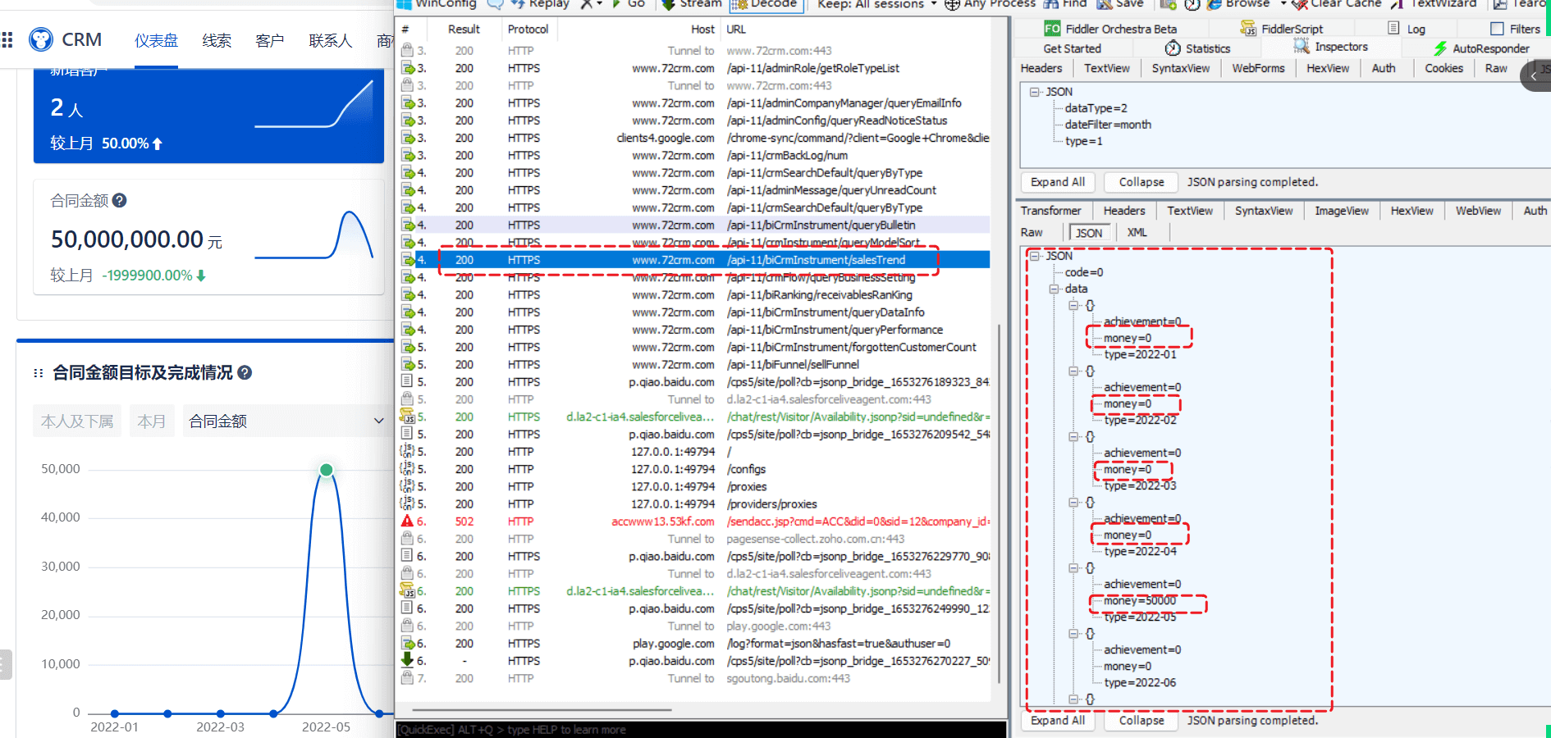Click the Log page icon
Image resolution: width=1551 pixels, height=738 pixels.
point(1393,28)
